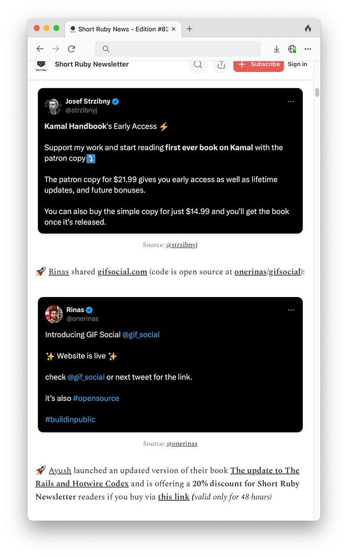
Task: Click the red Subscribe button
Action: tap(259, 65)
